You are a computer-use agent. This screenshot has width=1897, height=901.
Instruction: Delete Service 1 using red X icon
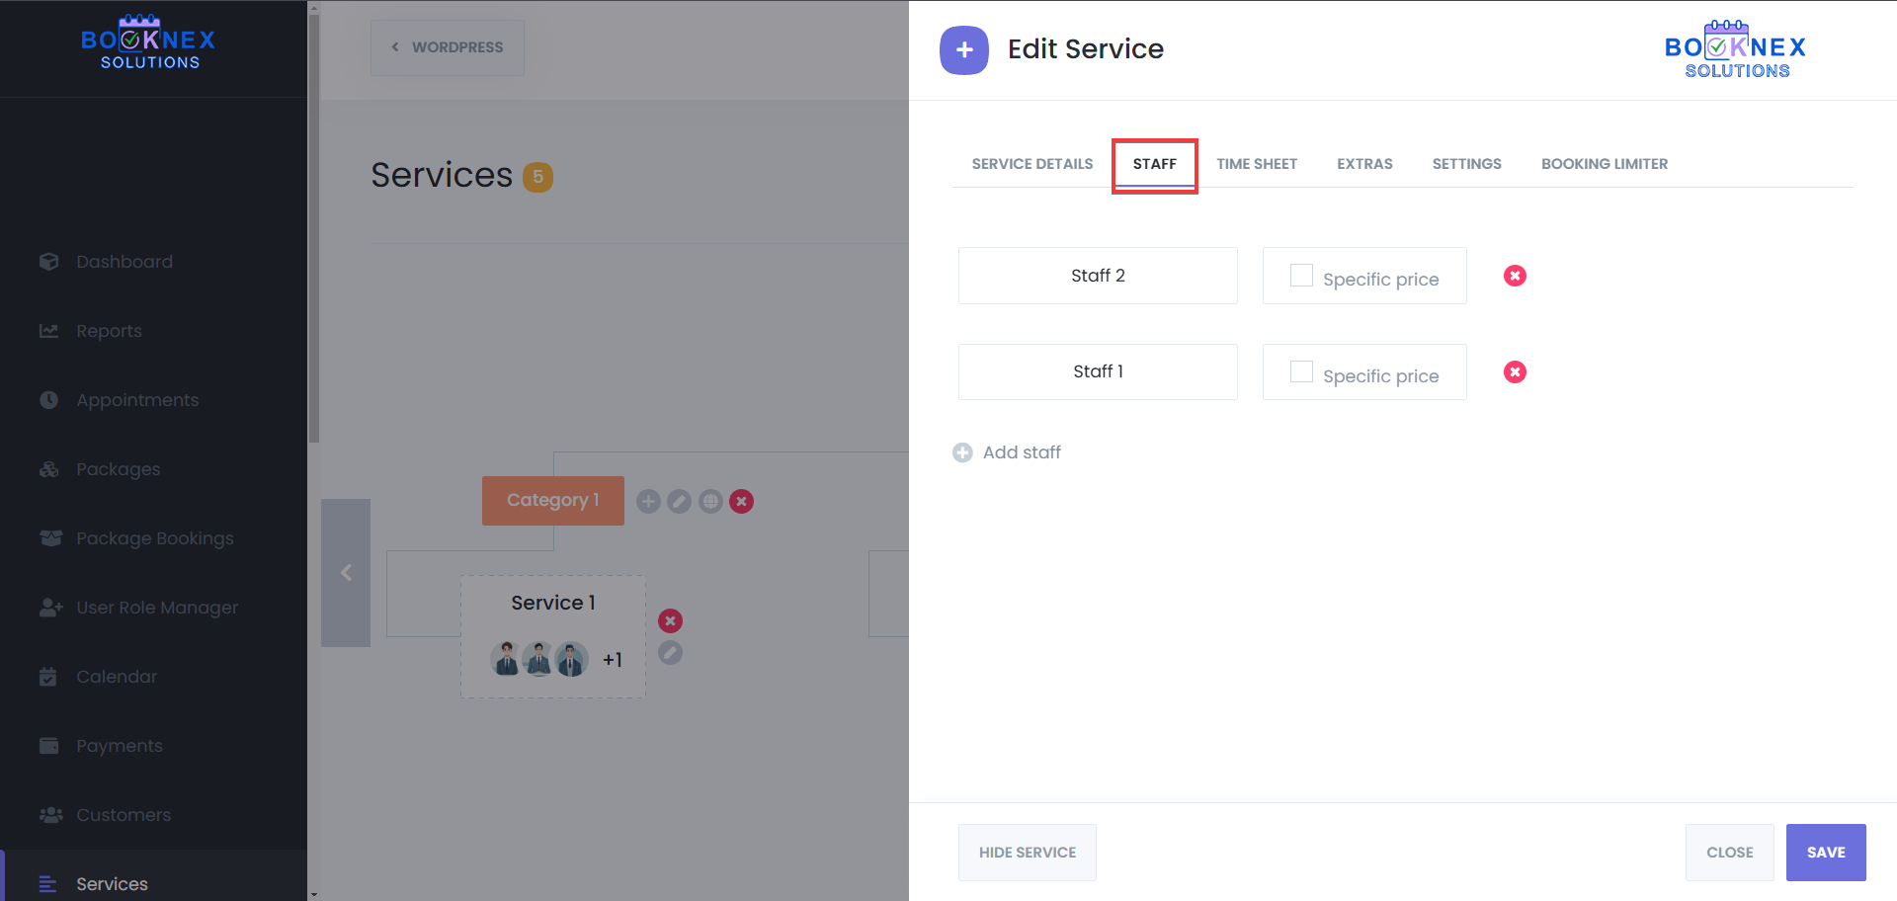coord(670,621)
